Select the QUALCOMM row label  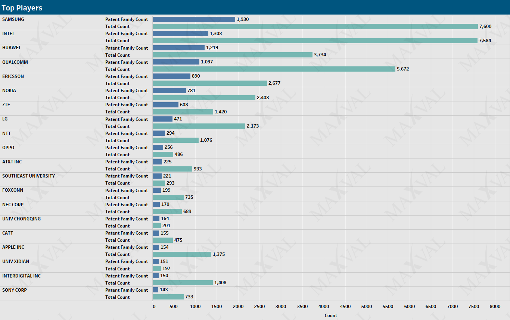(15, 62)
